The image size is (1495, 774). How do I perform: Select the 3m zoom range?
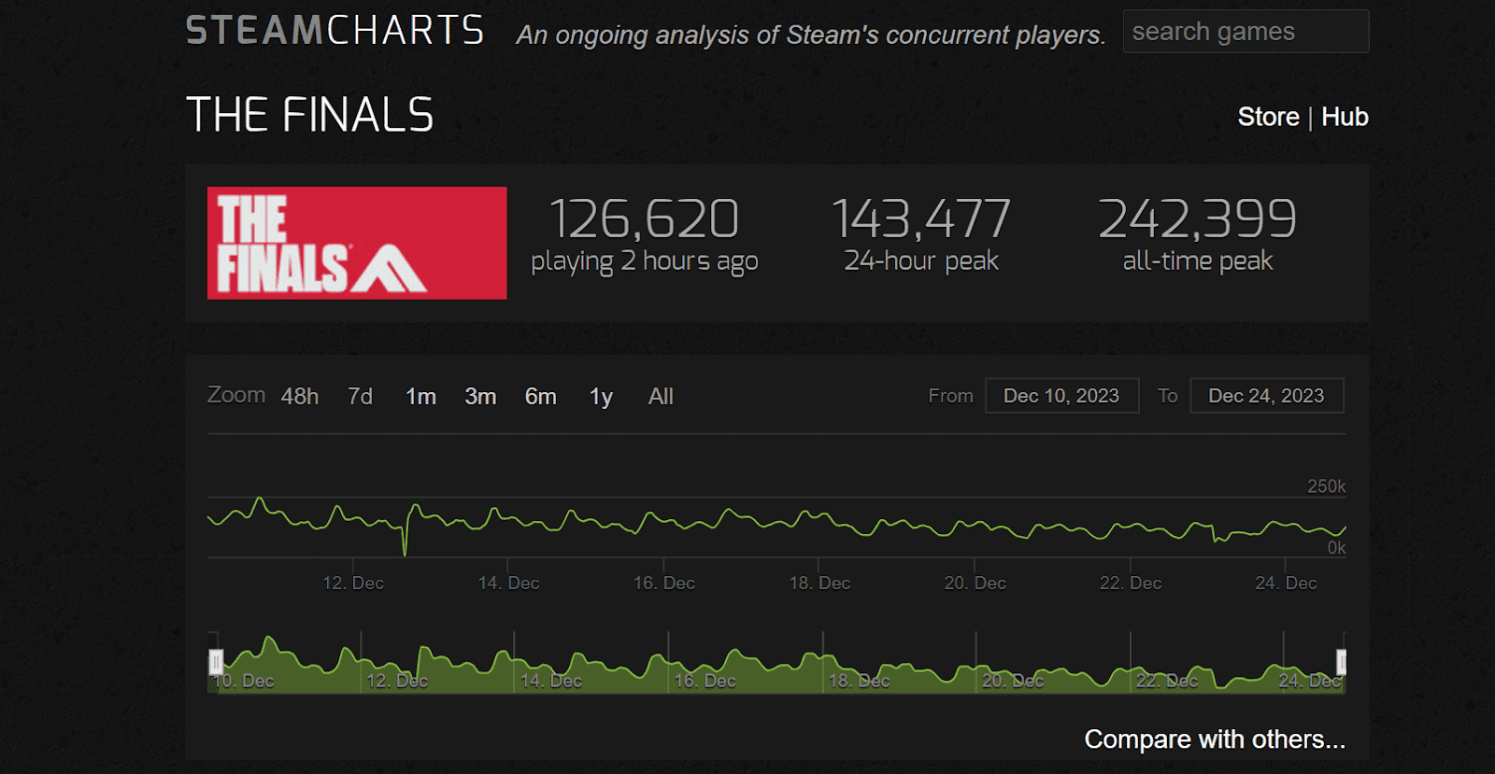[480, 397]
